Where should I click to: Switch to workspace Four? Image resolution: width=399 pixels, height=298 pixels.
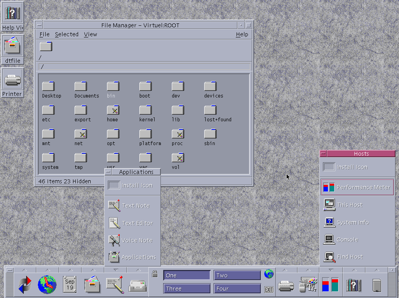coord(237,289)
